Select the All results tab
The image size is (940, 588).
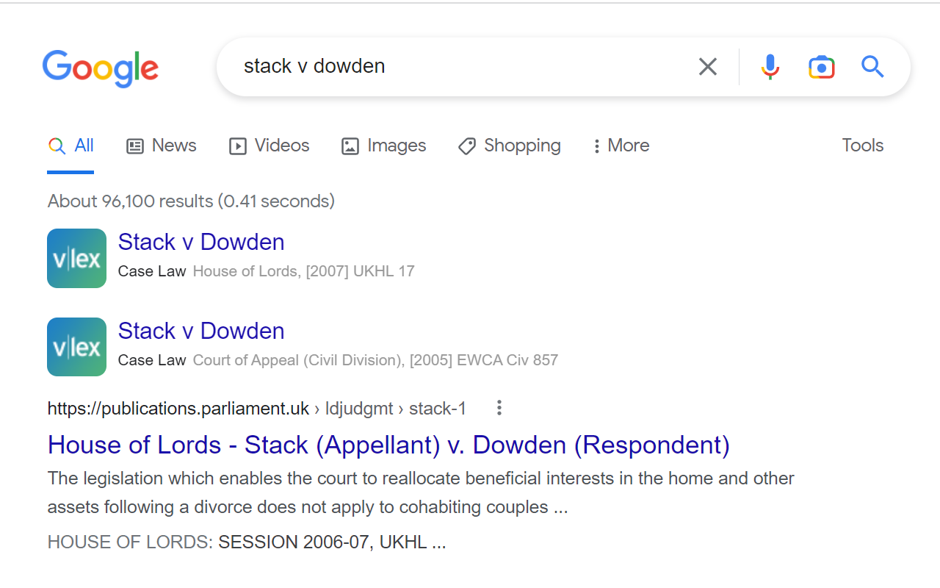(x=71, y=146)
